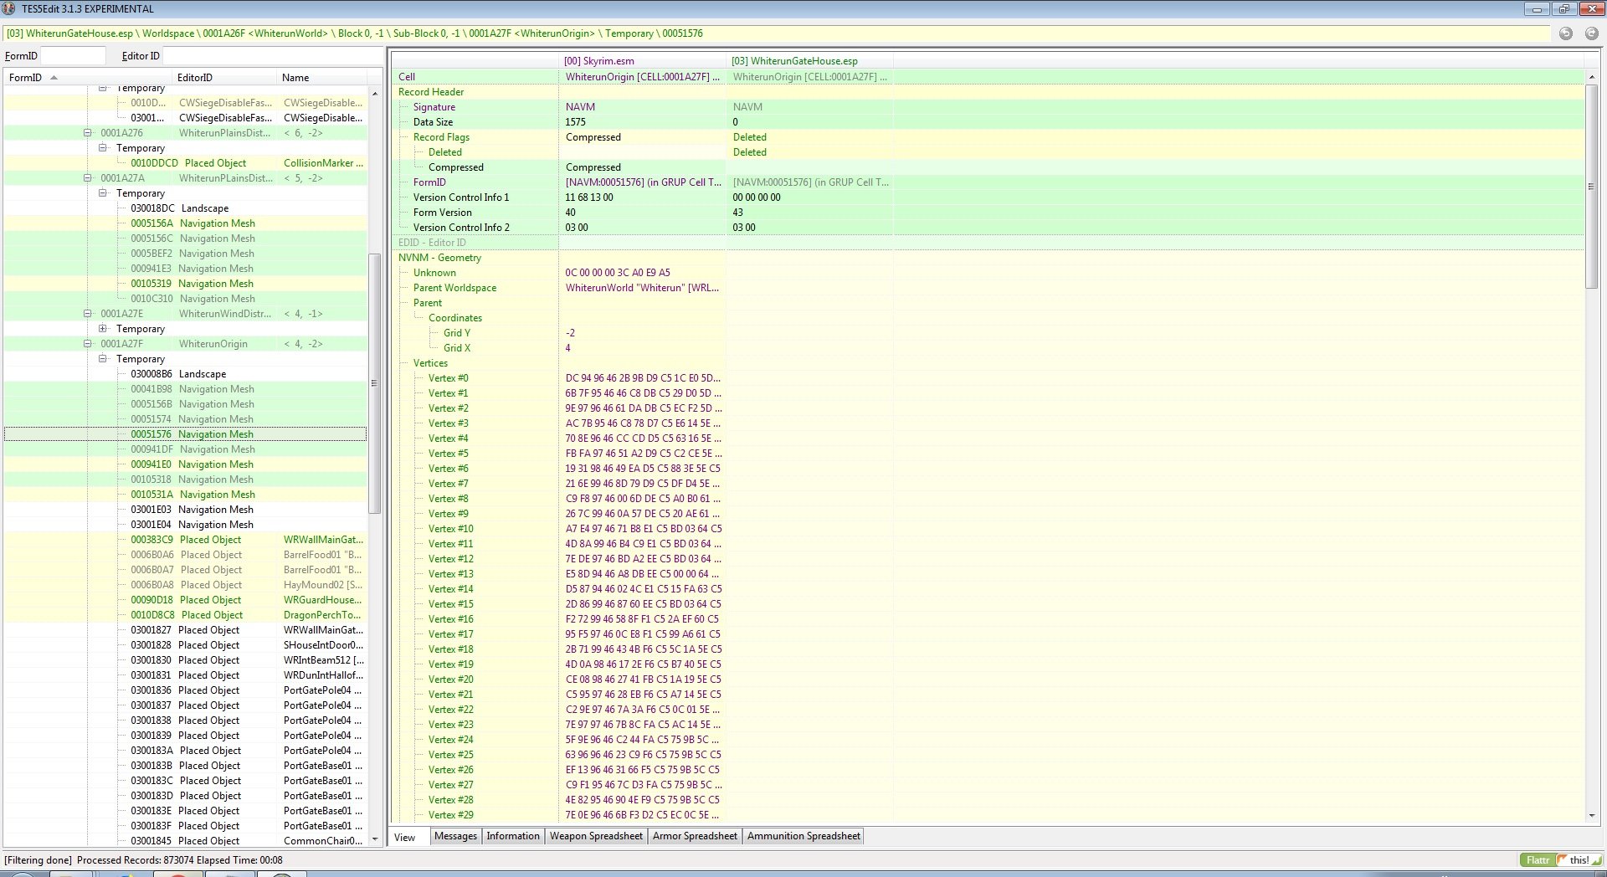This screenshot has height=877, width=1607.
Task: Click tree panel scroll-down arrow
Action: [374, 839]
